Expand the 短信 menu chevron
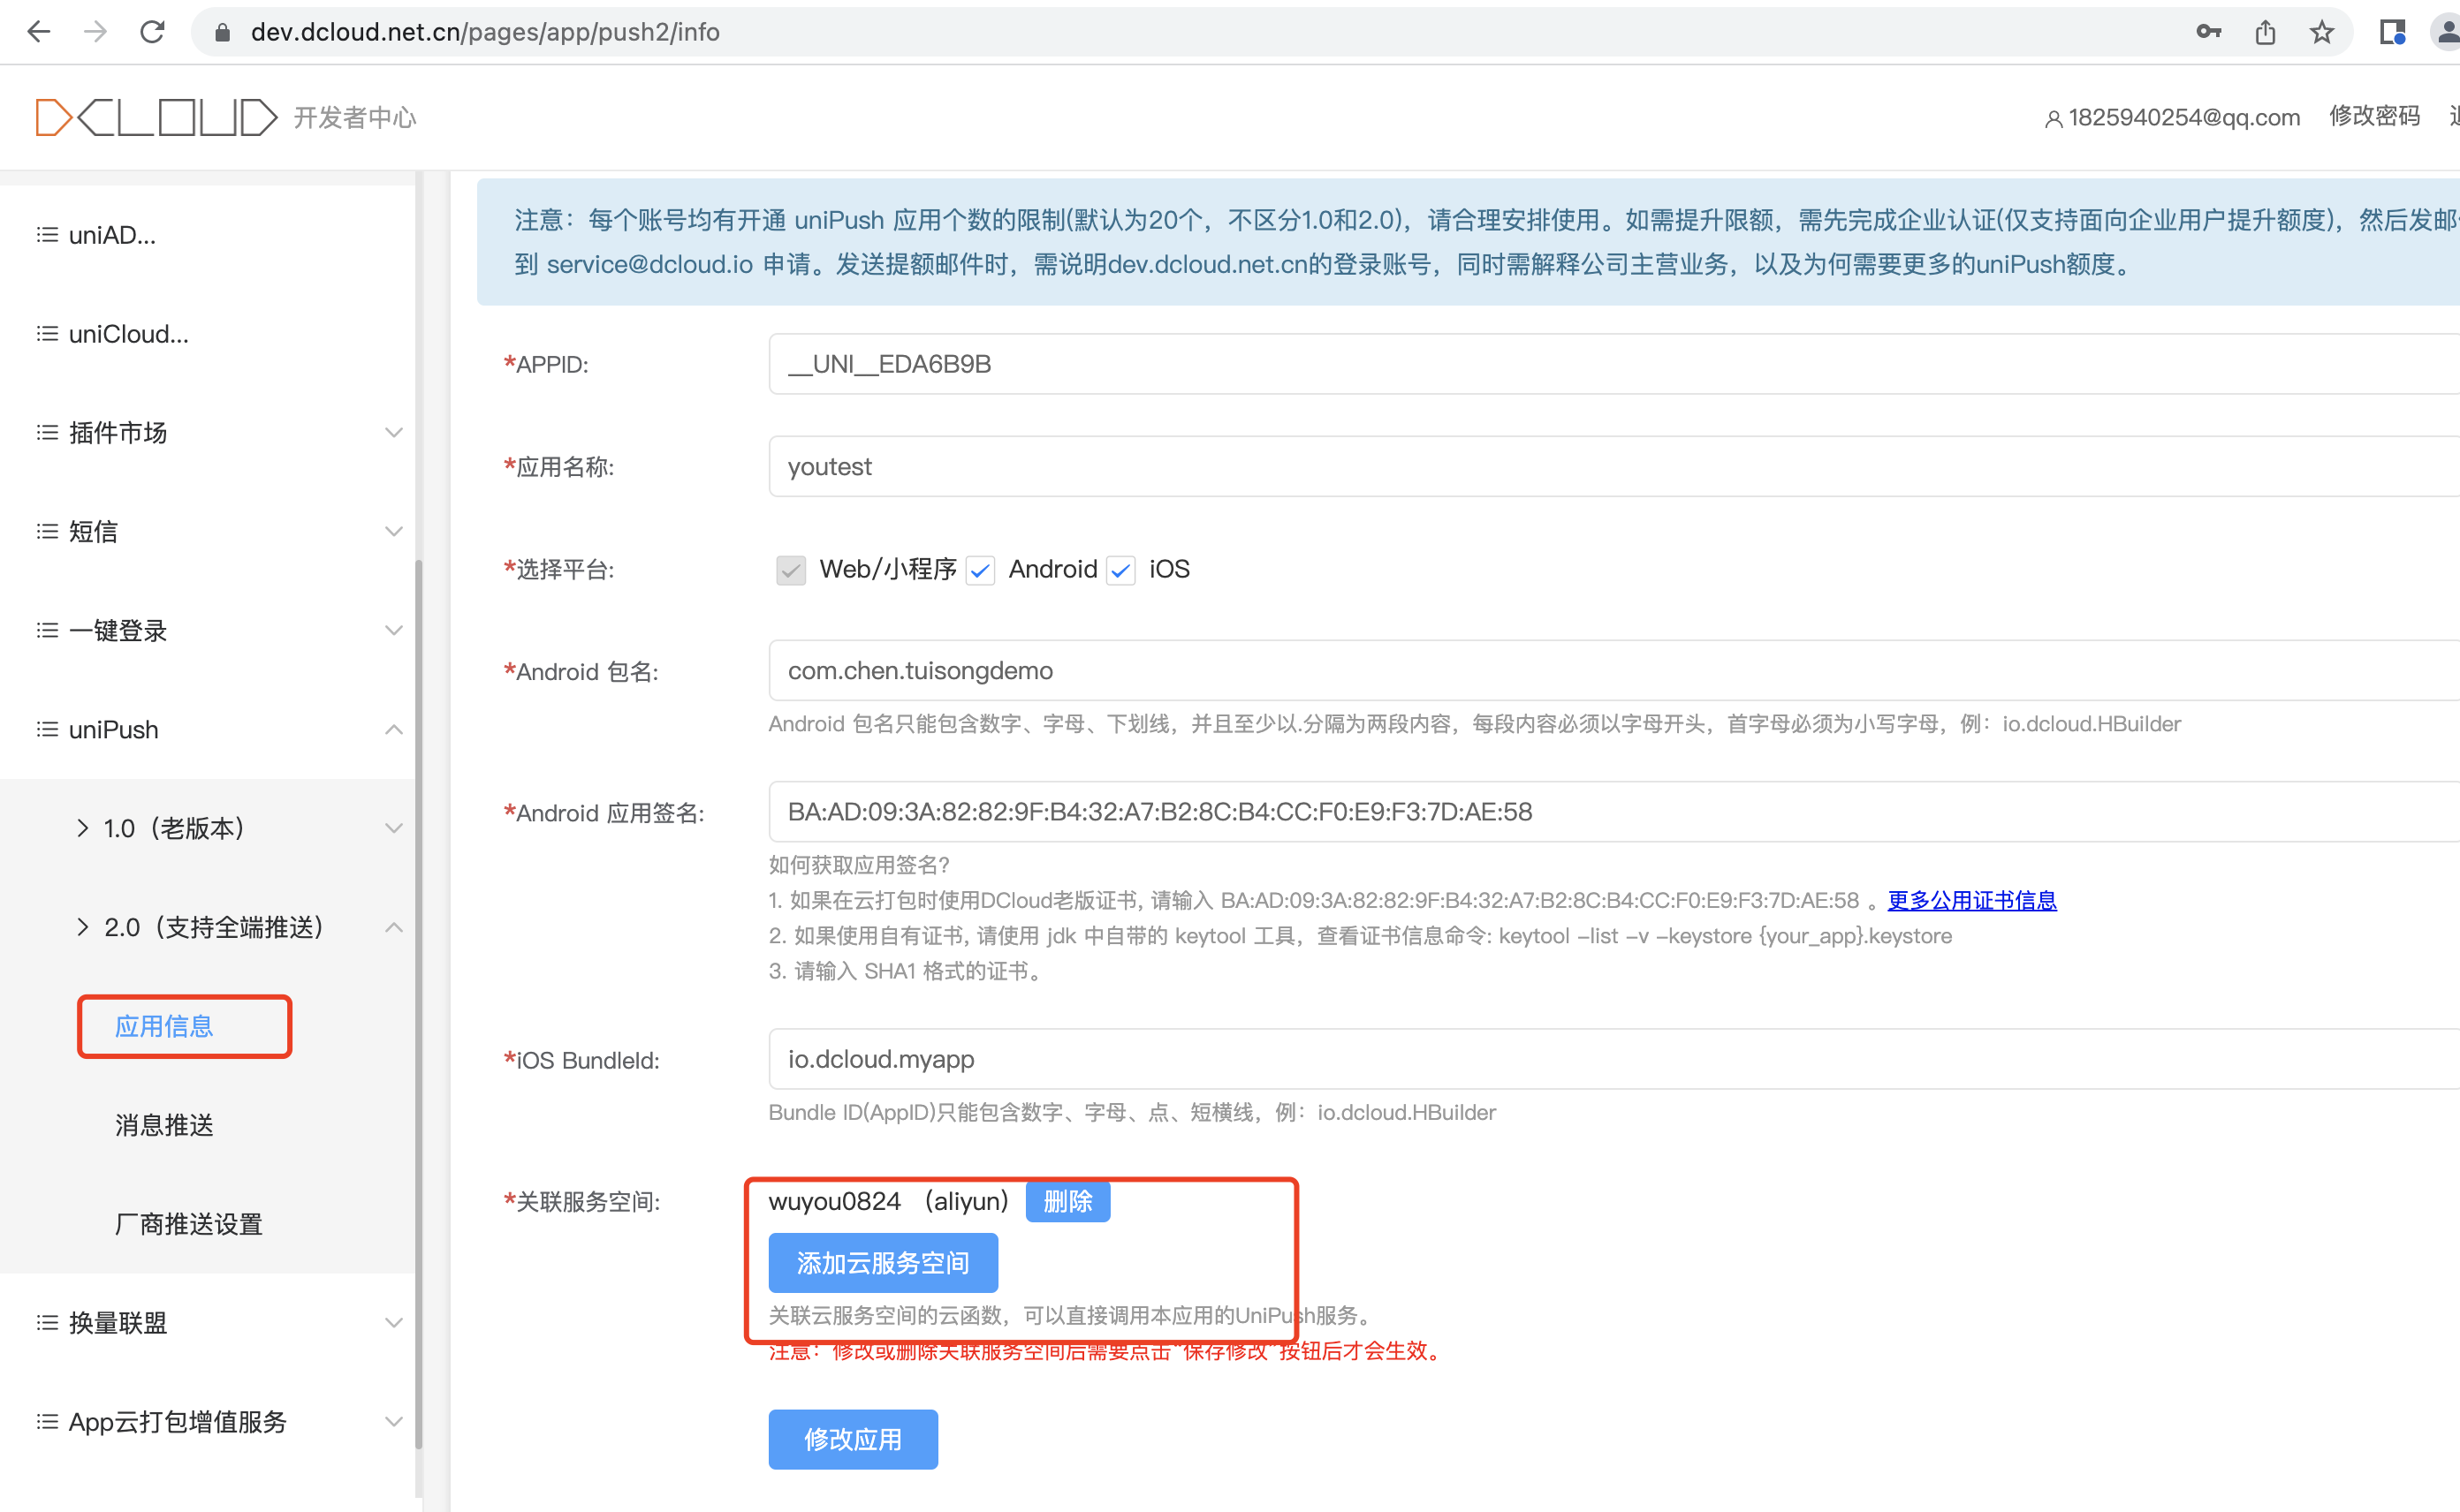Image resolution: width=2460 pixels, height=1512 pixels. [x=394, y=532]
